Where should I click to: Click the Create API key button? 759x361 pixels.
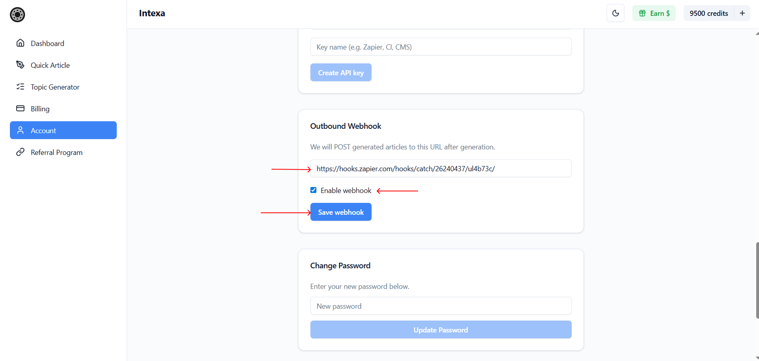pos(341,73)
